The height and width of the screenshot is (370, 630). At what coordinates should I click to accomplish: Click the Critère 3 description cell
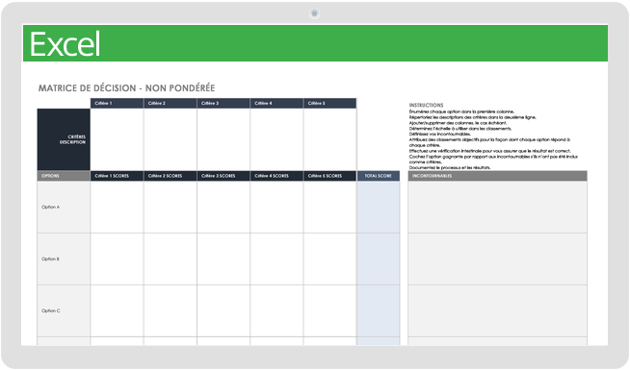click(223, 139)
